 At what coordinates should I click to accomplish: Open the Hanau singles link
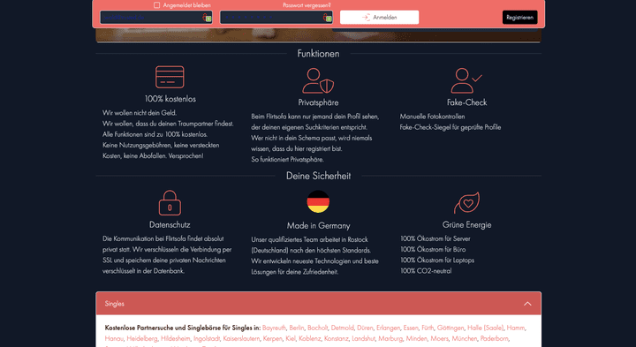(114, 338)
